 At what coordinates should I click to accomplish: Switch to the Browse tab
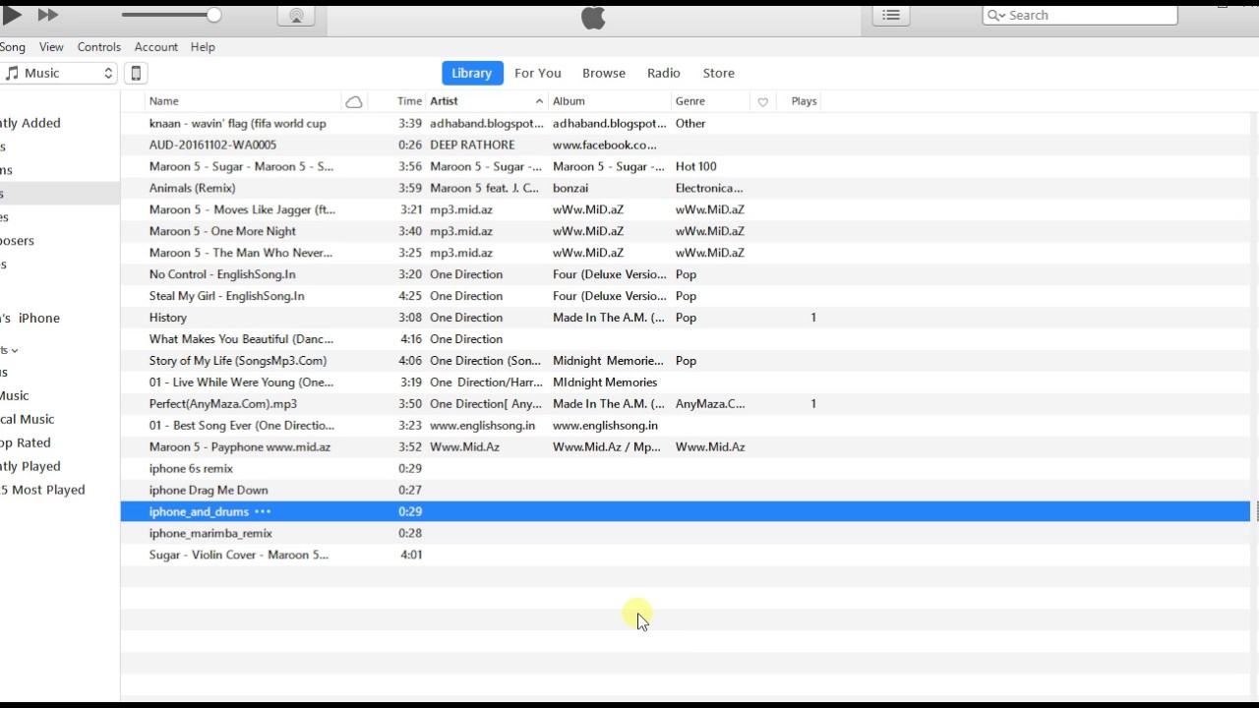(604, 73)
